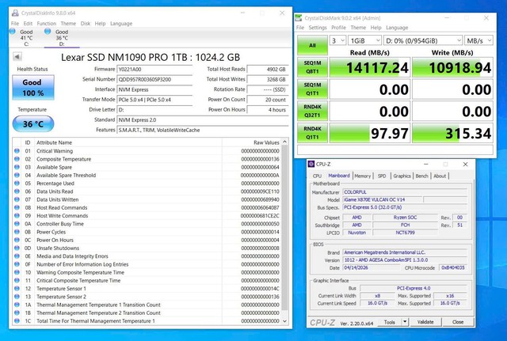Click the CrystalDiskInfo title bar app icon
This screenshot has width=507, height=341.
(x=15, y=13)
